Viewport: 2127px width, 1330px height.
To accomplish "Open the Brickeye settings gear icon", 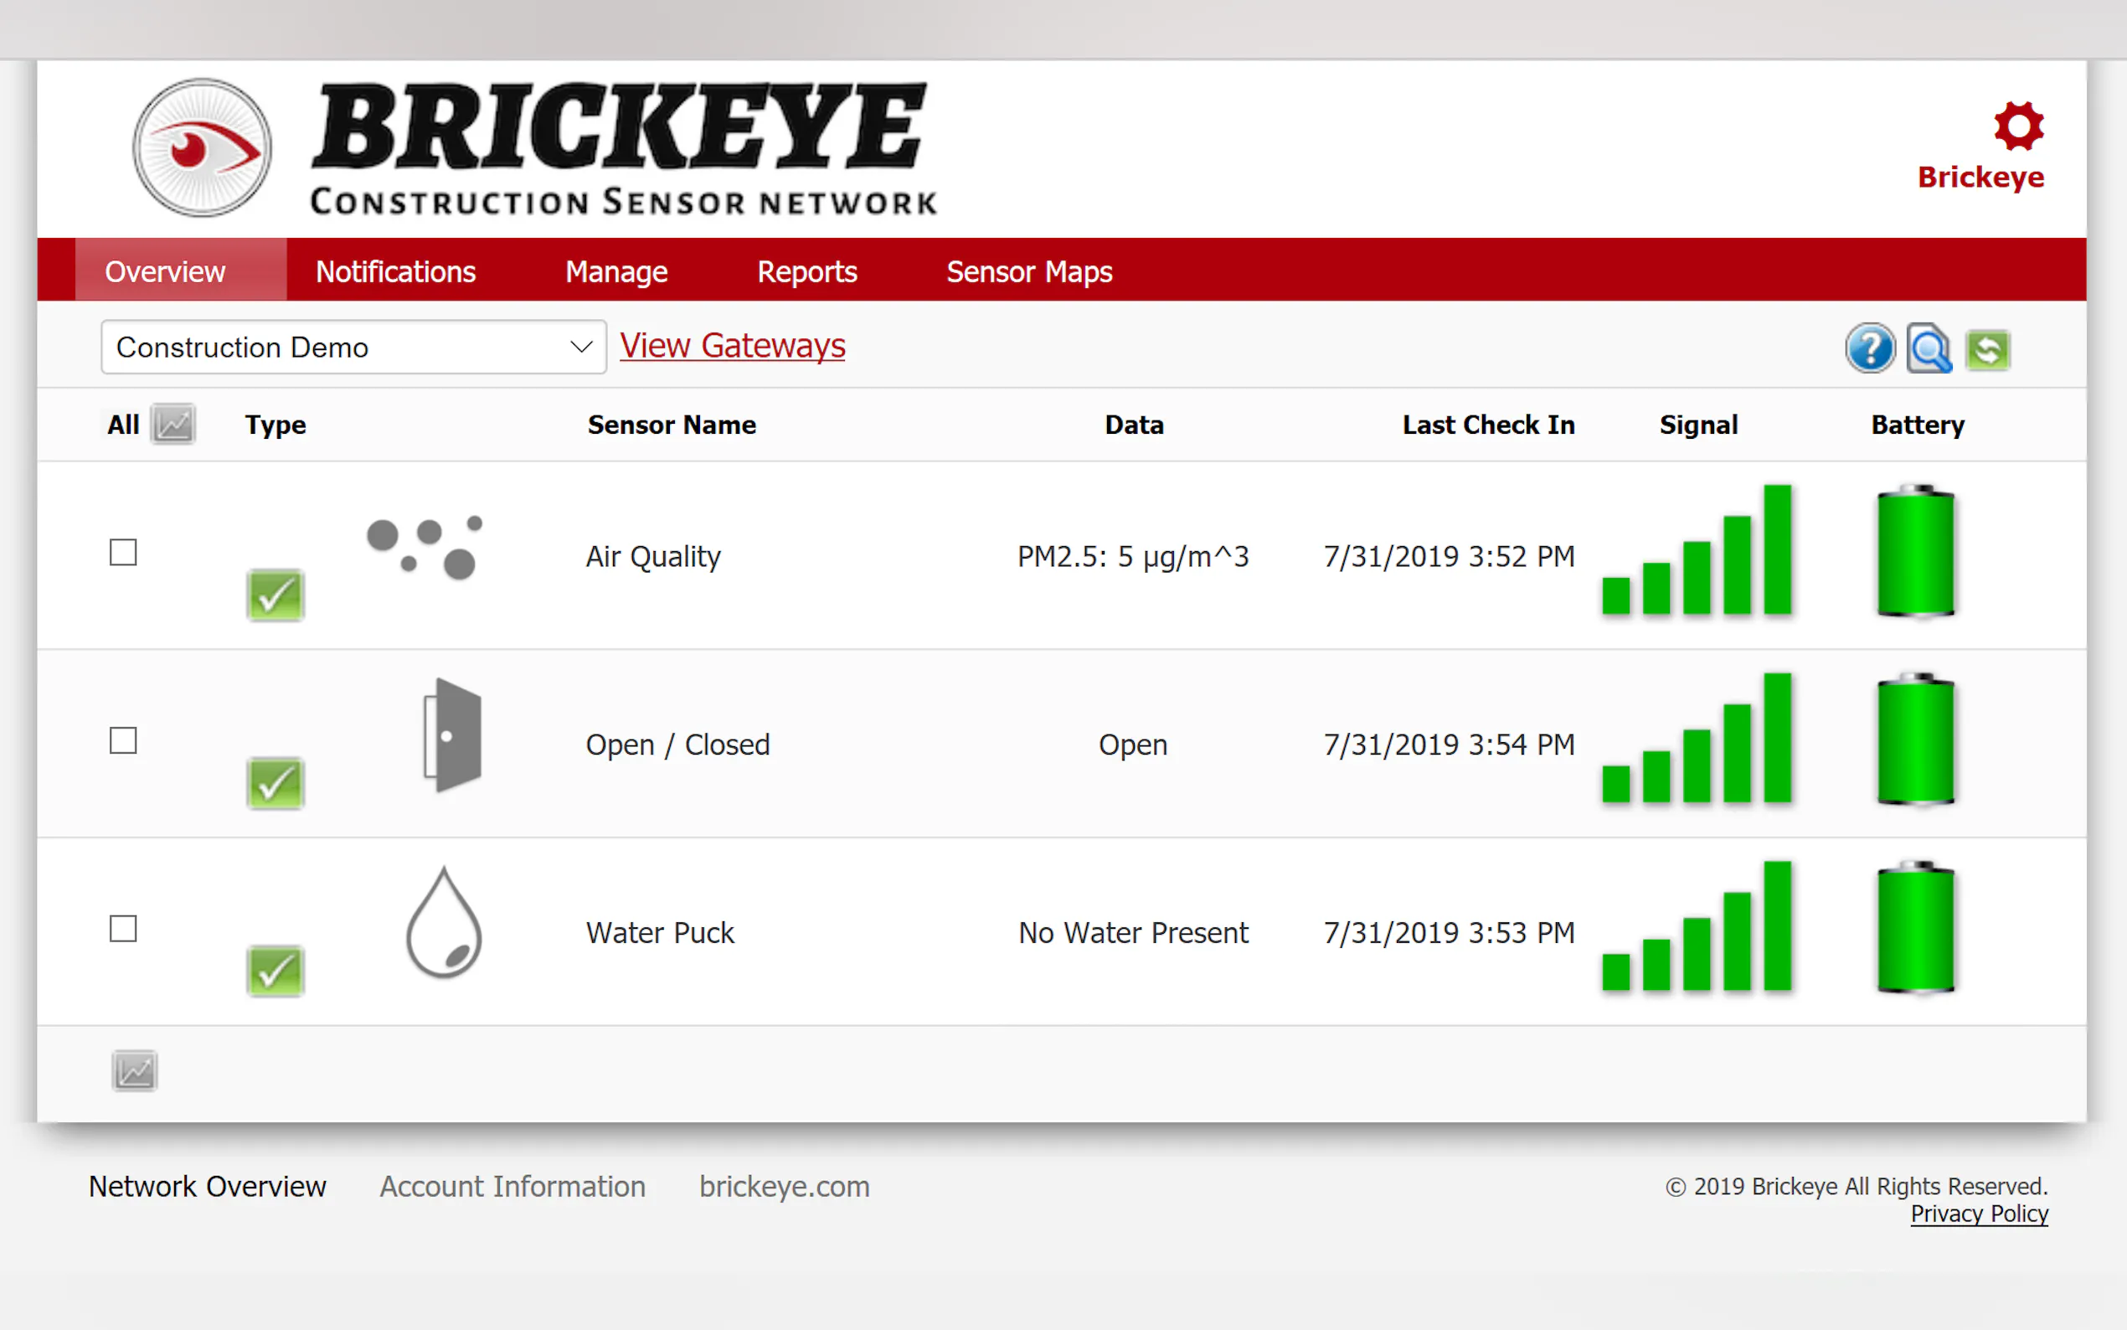I will pos(2018,126).
